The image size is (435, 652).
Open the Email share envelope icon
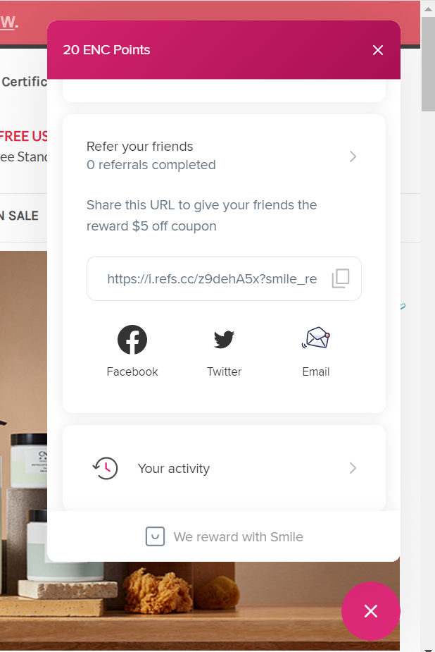click(315, 339)
